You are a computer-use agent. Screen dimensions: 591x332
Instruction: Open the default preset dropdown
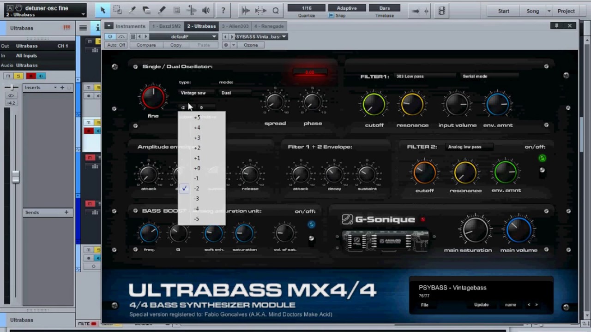[x=183, y=36]
